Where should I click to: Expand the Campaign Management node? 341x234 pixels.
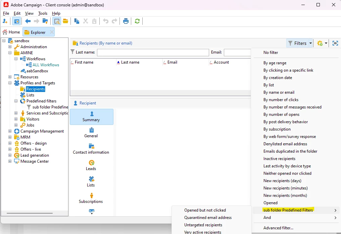coord(10,131)
